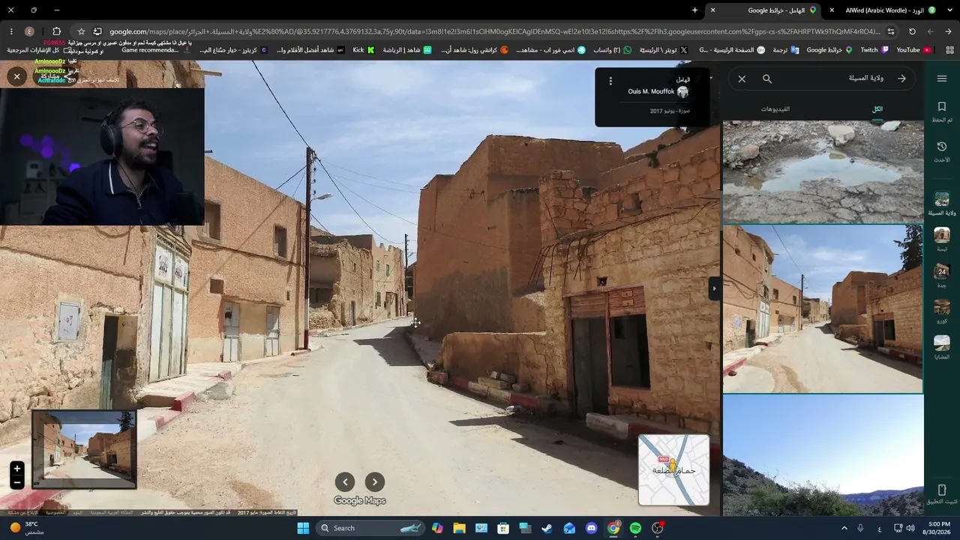Open the weather widget showing 38°C
Screen dimensions: 960x540
tap(25, 528)
